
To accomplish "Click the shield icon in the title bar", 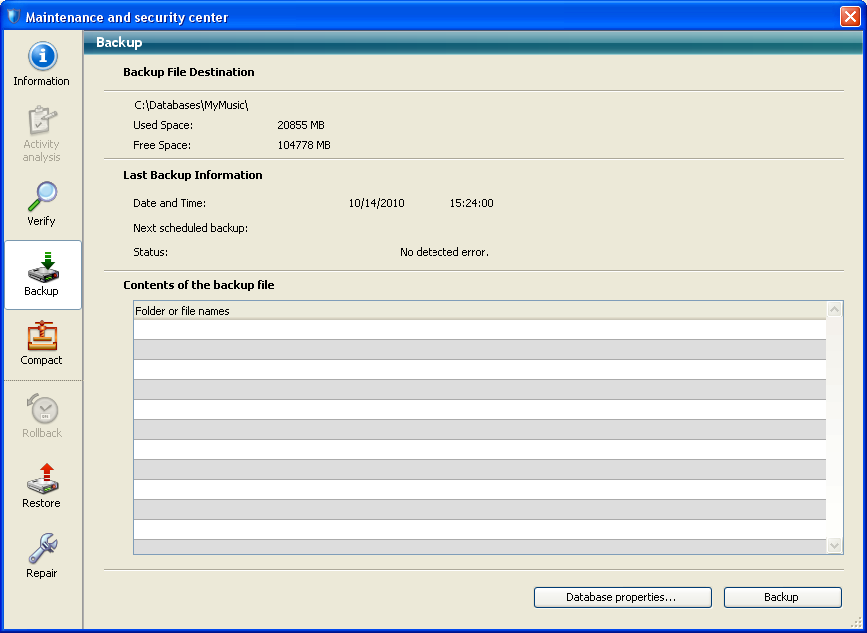I will 13,17.
